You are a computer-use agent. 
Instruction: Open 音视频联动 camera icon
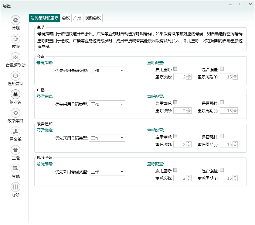click(15, 57)
